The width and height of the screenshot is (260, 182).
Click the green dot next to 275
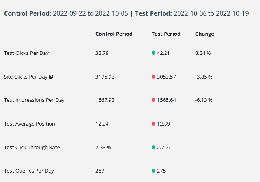click(153, 171)
